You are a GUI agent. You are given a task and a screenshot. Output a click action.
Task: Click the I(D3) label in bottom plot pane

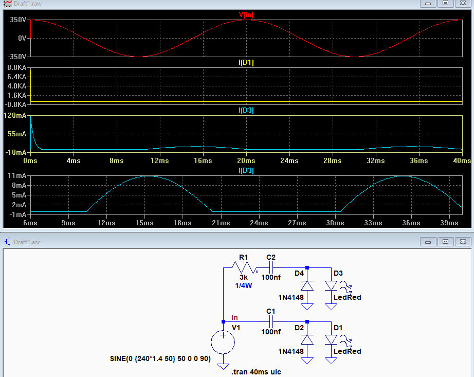[x=246, y=171]
